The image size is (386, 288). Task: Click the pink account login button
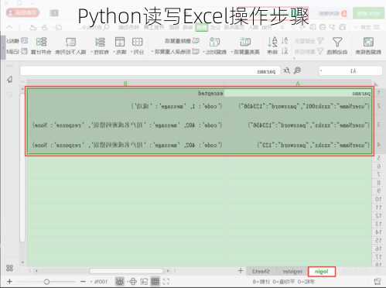22,12
